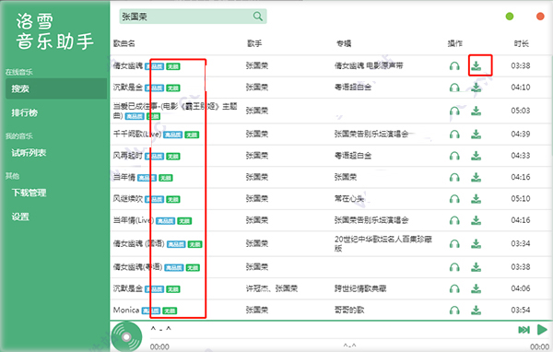Download the song Monica
This screenshot has height=352, width=553.
pyautogui.click(x=477, y=310)
